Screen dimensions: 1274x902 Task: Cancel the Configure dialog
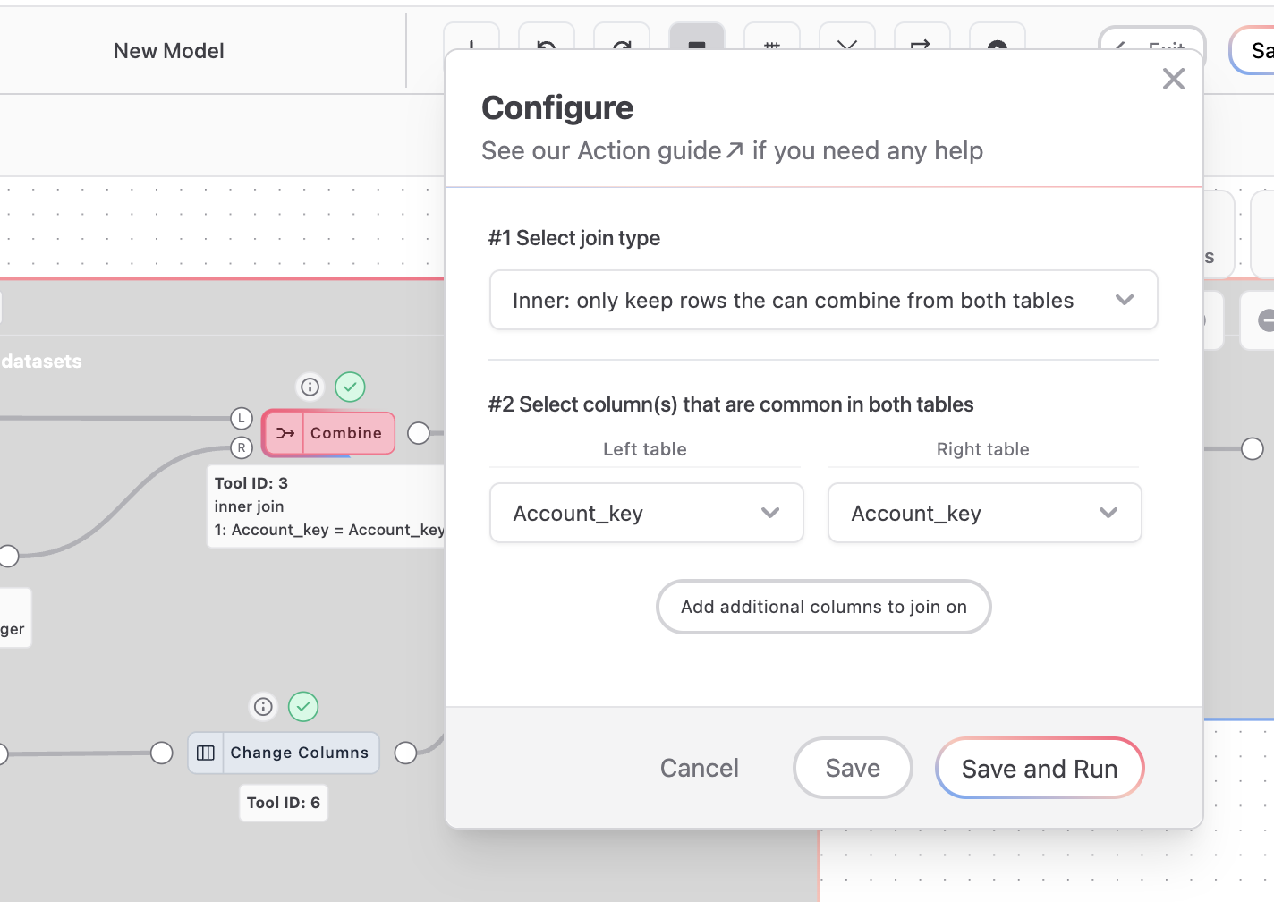click(x=699, y=768)
